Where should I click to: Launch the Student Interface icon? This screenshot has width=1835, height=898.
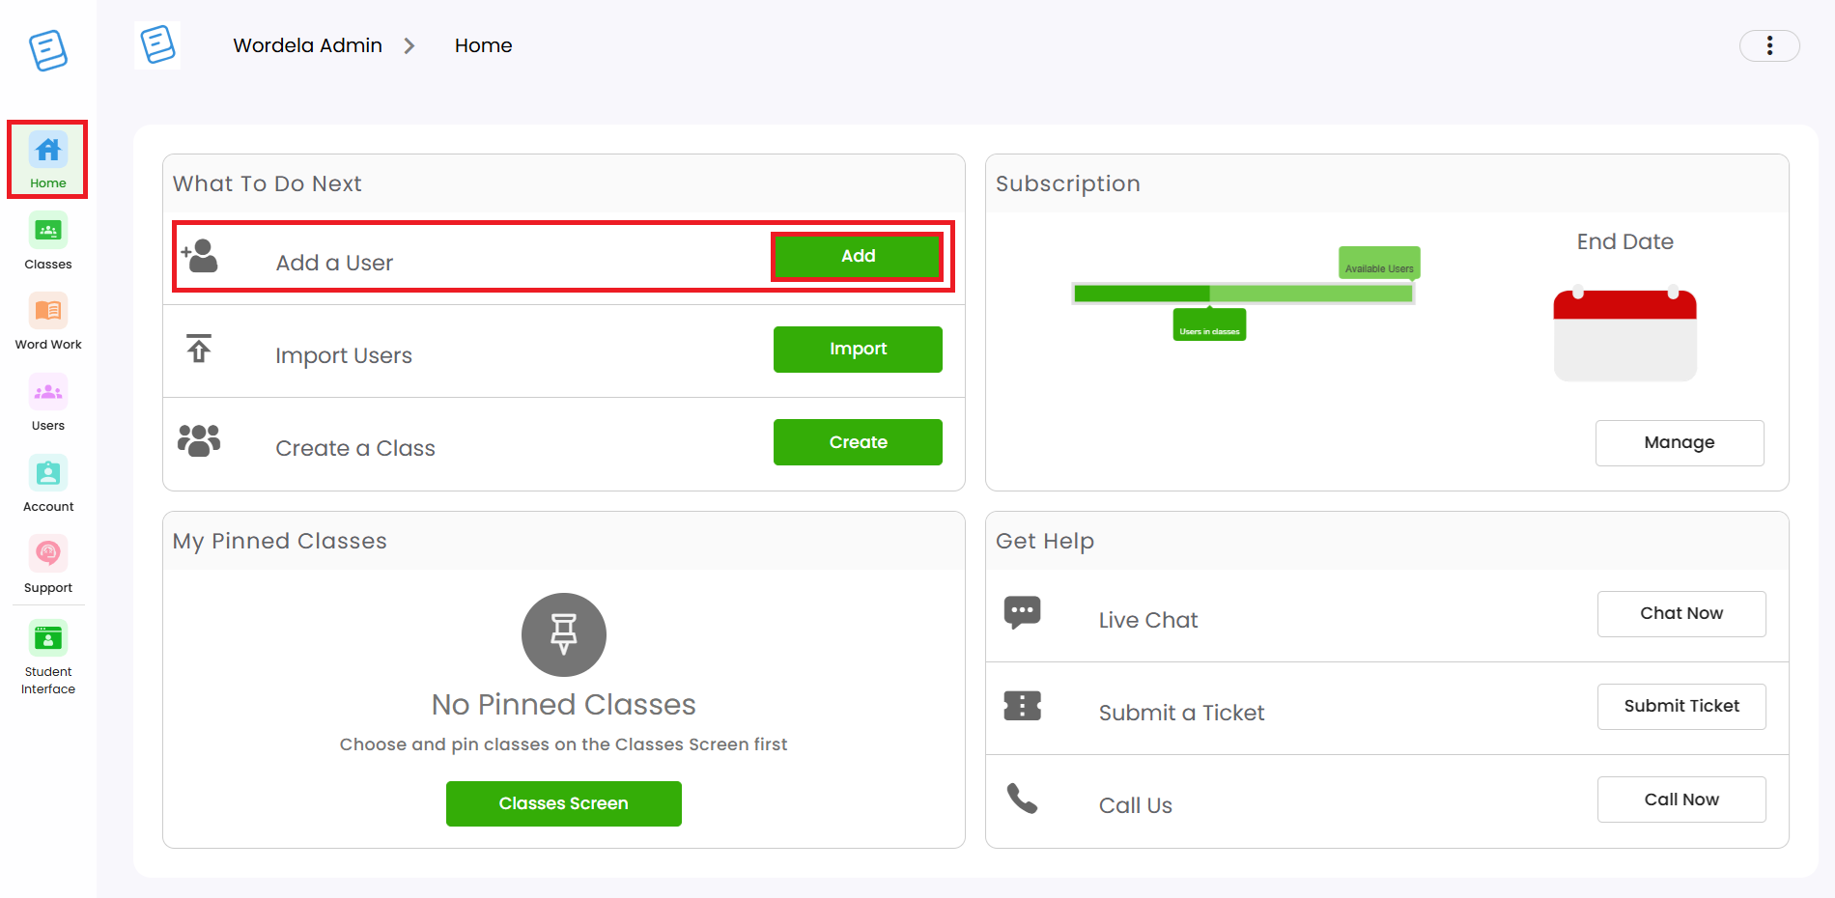48,638
